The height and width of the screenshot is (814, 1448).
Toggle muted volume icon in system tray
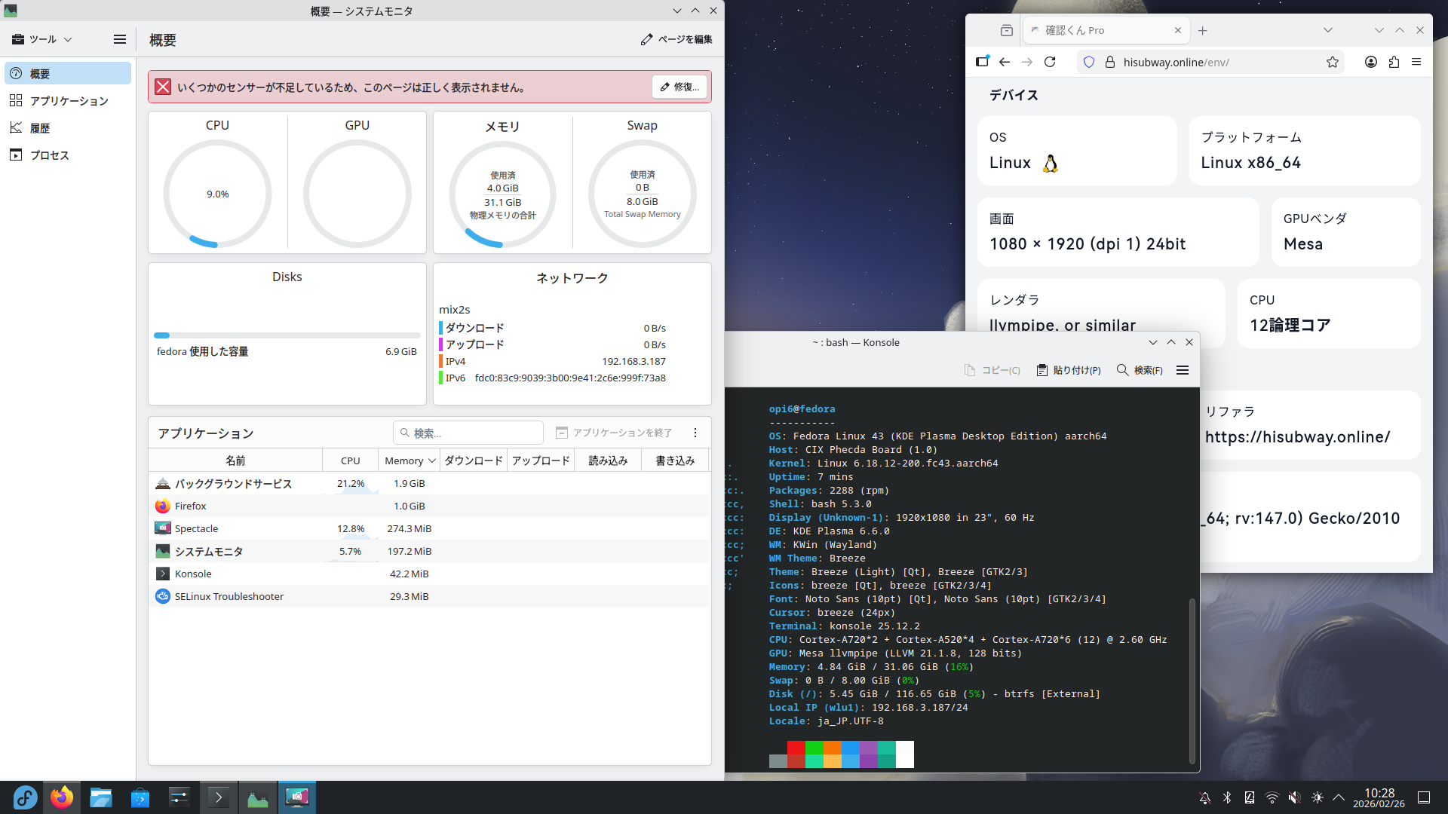tap(1294, 797)
